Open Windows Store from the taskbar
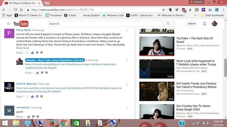The image size is (227, 127). 76,123
